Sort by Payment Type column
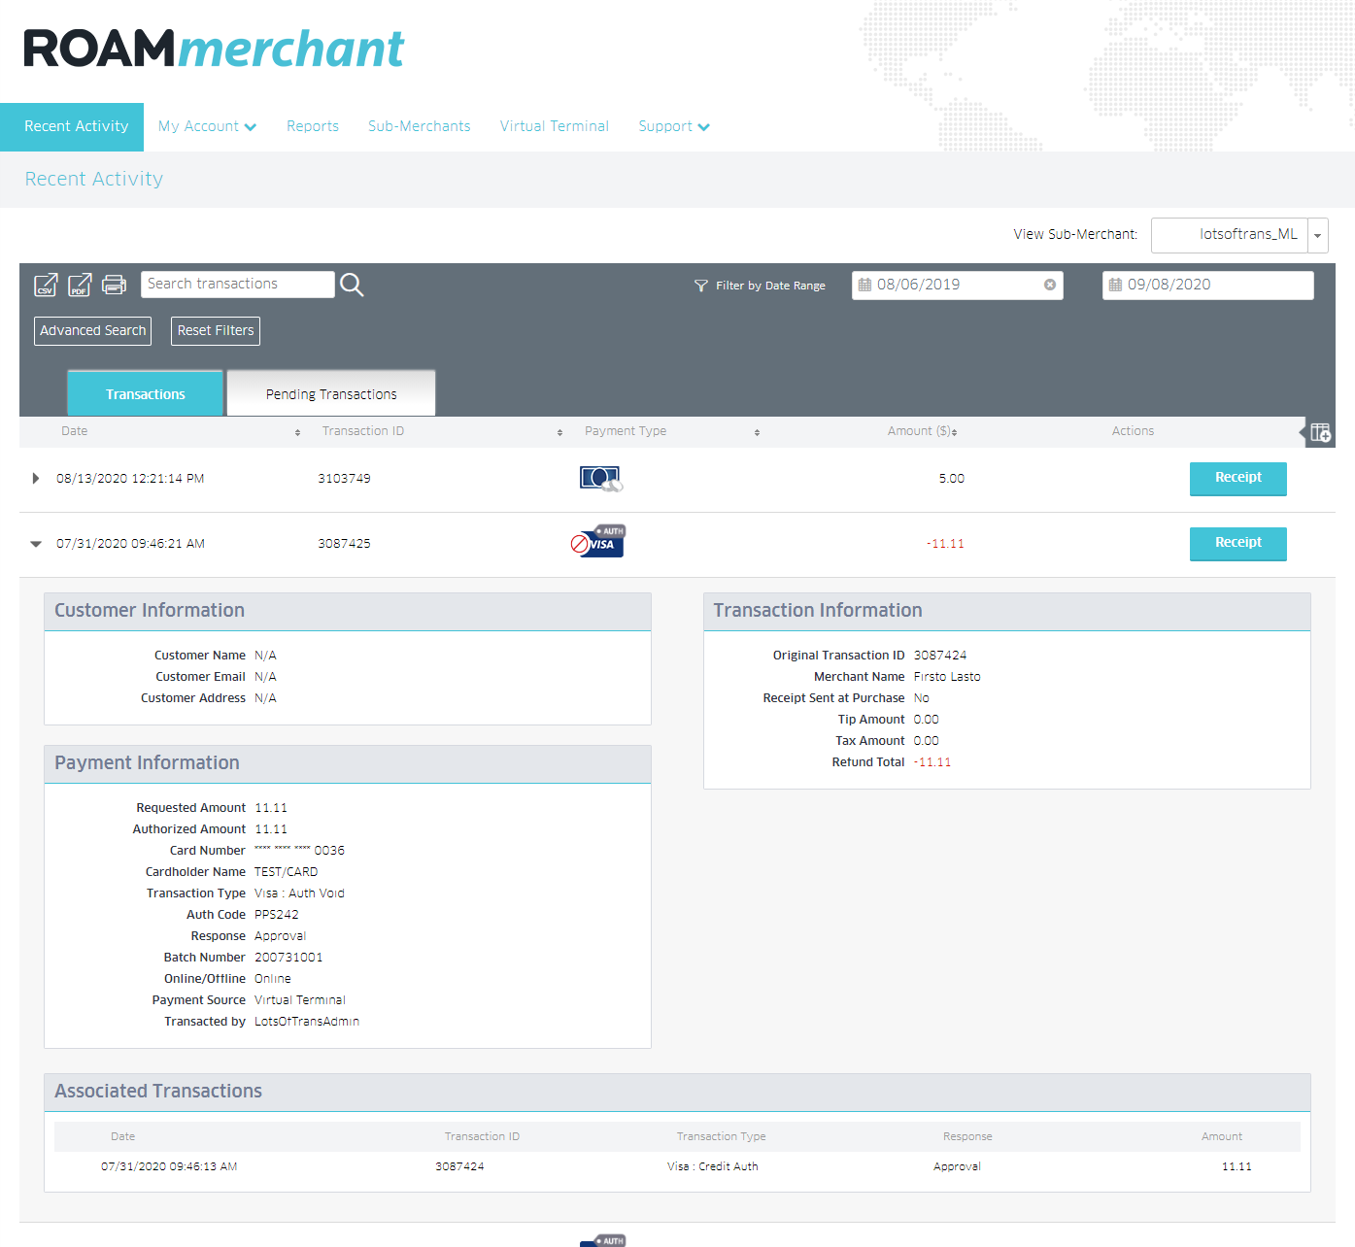This screenshot has height=1247, width=1355. tap(757, 432)
